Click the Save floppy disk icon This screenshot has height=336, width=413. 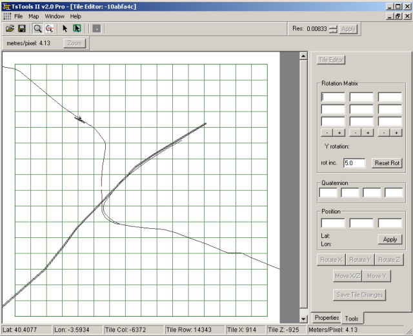point(21,28)
